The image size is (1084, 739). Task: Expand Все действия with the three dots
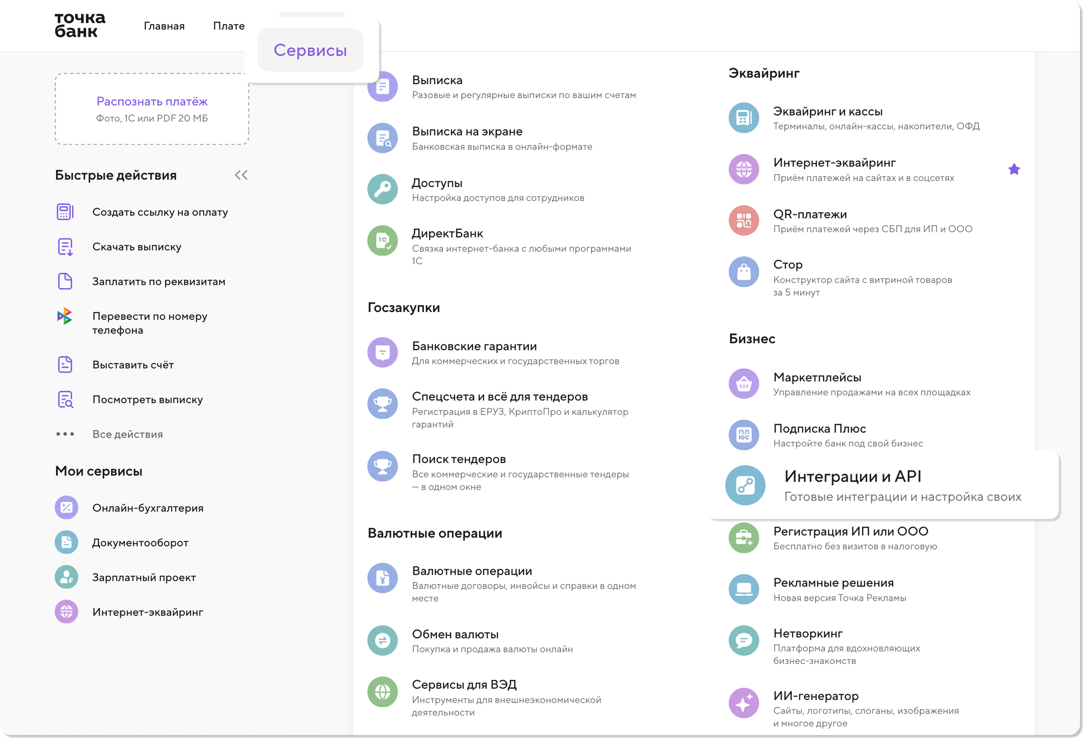coord(65,434)
